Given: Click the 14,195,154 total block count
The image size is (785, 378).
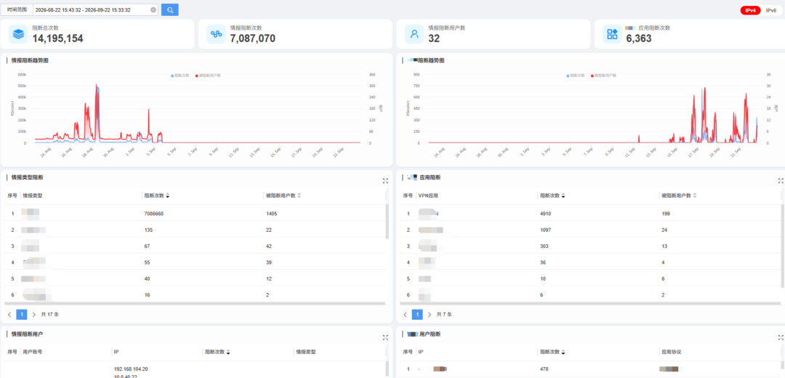Looking at the screenshot, I should 58,39.
